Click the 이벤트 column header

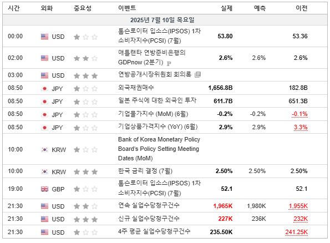pyautogui.click(x=127, y=8)
